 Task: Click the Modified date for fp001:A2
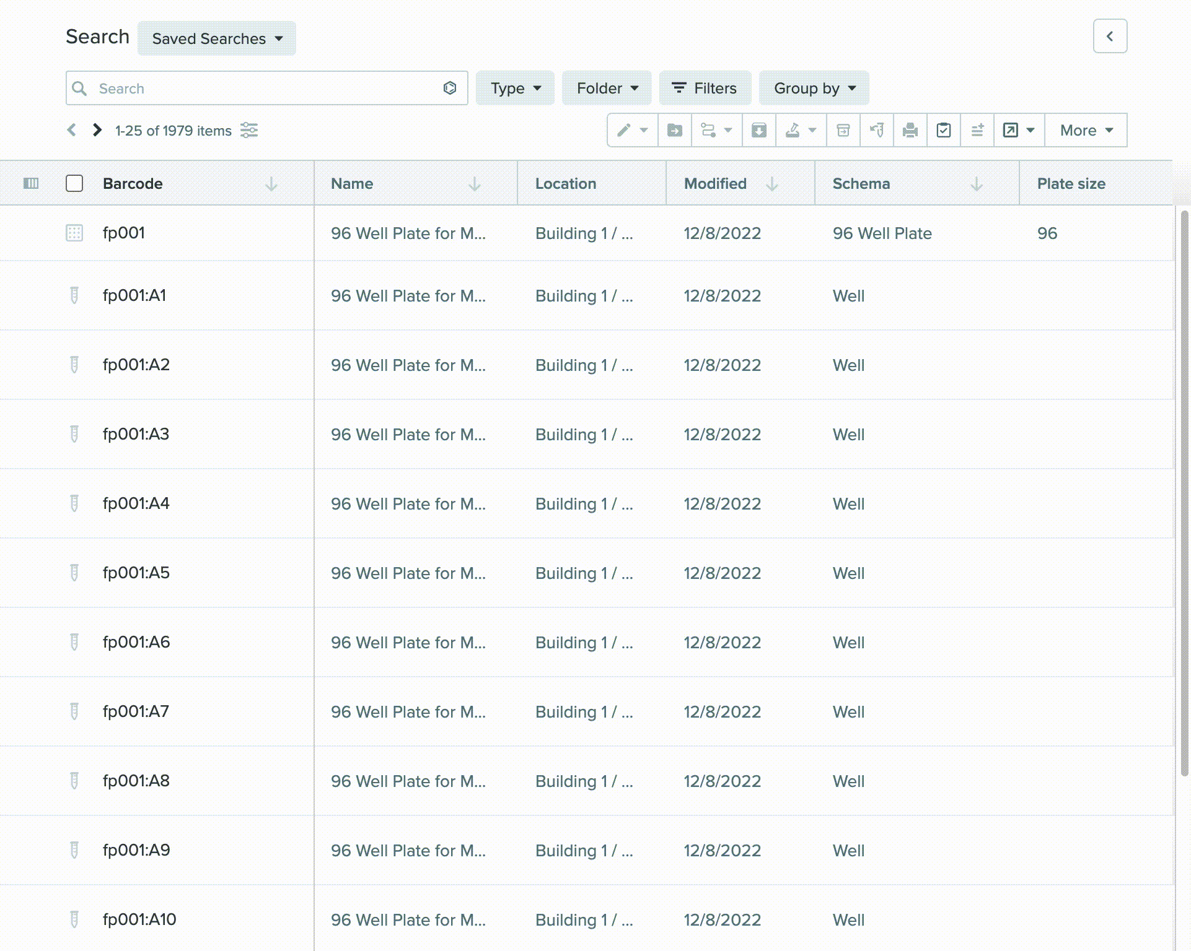coord(723,365)
